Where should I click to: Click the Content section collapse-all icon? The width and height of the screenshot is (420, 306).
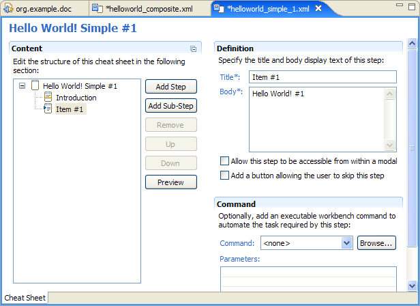pyautogui.click(x=193, y=49)
